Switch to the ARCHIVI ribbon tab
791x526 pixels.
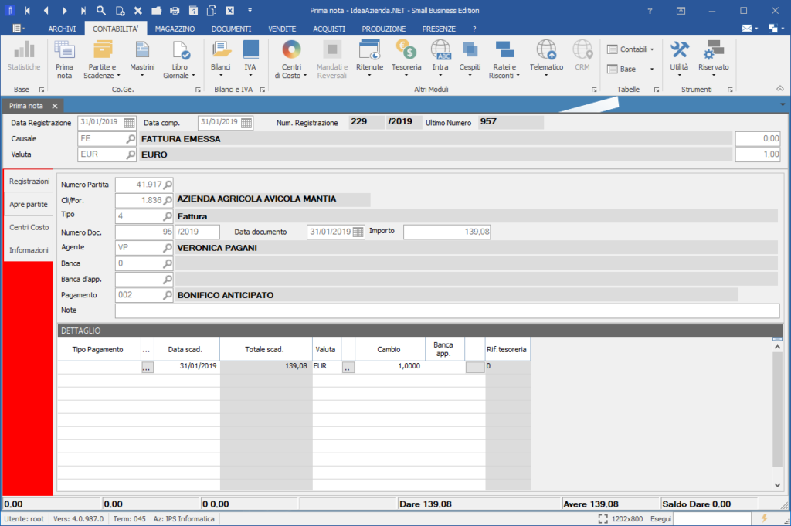(62, 29)
